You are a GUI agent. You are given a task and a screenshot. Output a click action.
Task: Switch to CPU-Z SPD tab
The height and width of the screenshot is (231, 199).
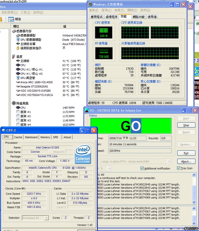click(56, 137)
